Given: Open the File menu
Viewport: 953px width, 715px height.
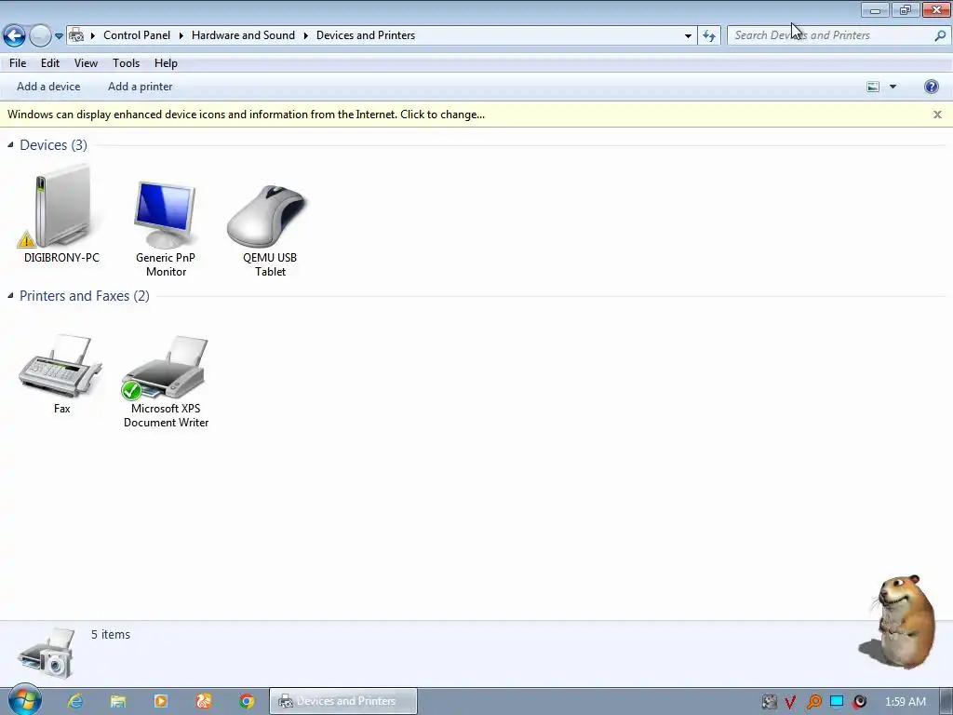Looking at the screenshot, I should point(18,63).
